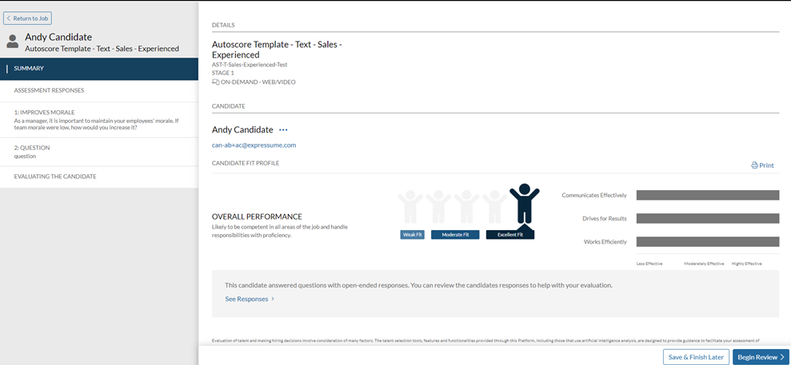Click the Excellent Fit label

[509, 235]
